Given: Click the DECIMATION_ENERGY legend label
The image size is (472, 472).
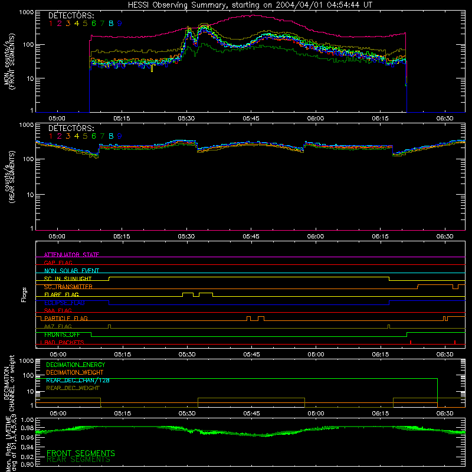Looking at the screenshot, I should 76,365.
